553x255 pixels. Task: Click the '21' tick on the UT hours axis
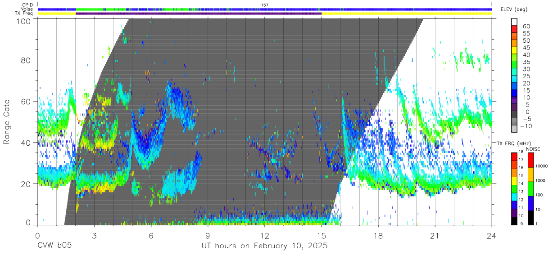(x=435, y=236)
